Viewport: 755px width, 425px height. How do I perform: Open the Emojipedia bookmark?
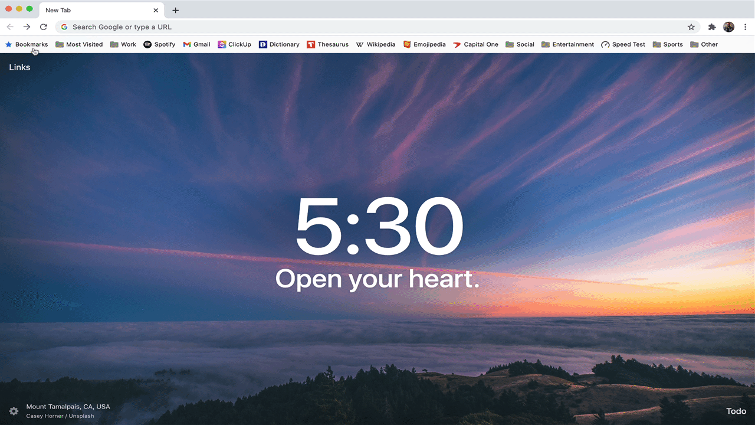coord(424,44)
